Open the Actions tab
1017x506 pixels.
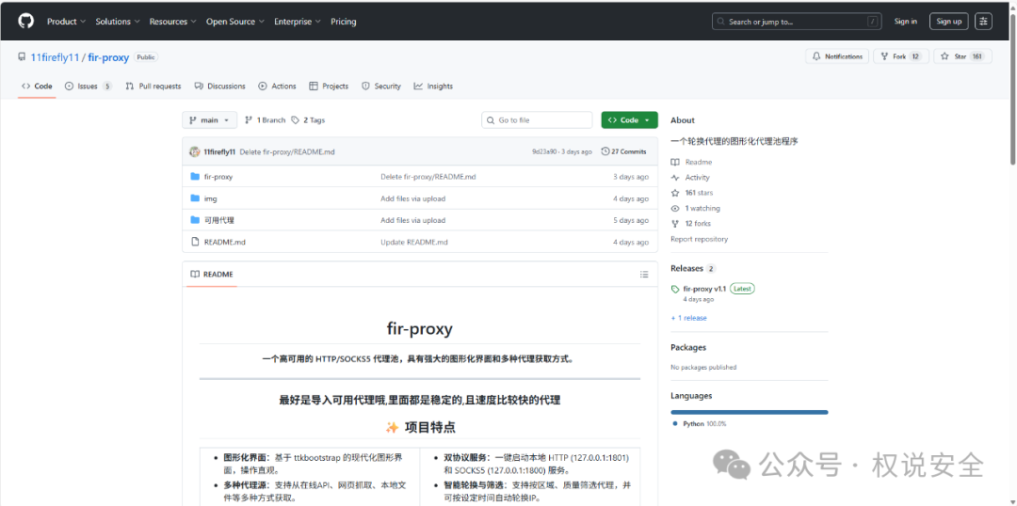[277, 87]
